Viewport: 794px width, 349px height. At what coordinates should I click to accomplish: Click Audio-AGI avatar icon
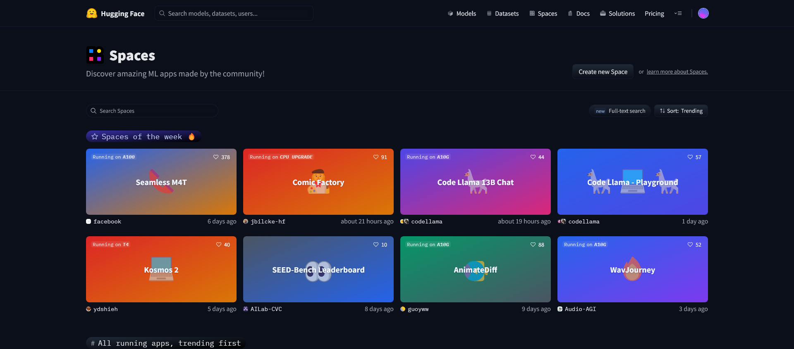(x=560, y=309)
